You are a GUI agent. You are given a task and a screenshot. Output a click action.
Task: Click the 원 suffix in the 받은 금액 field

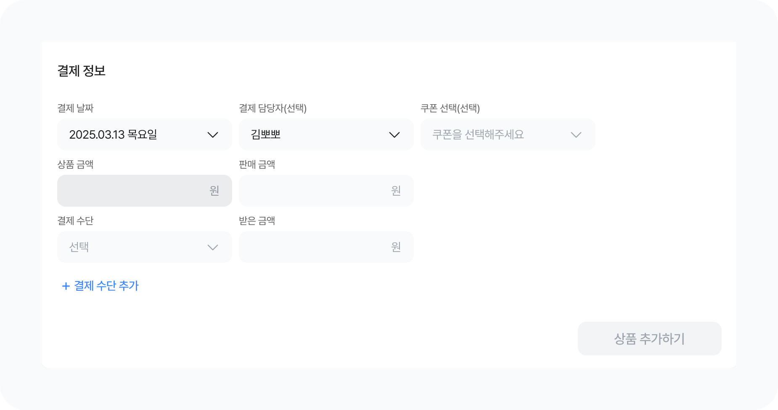tap(396, 247)
